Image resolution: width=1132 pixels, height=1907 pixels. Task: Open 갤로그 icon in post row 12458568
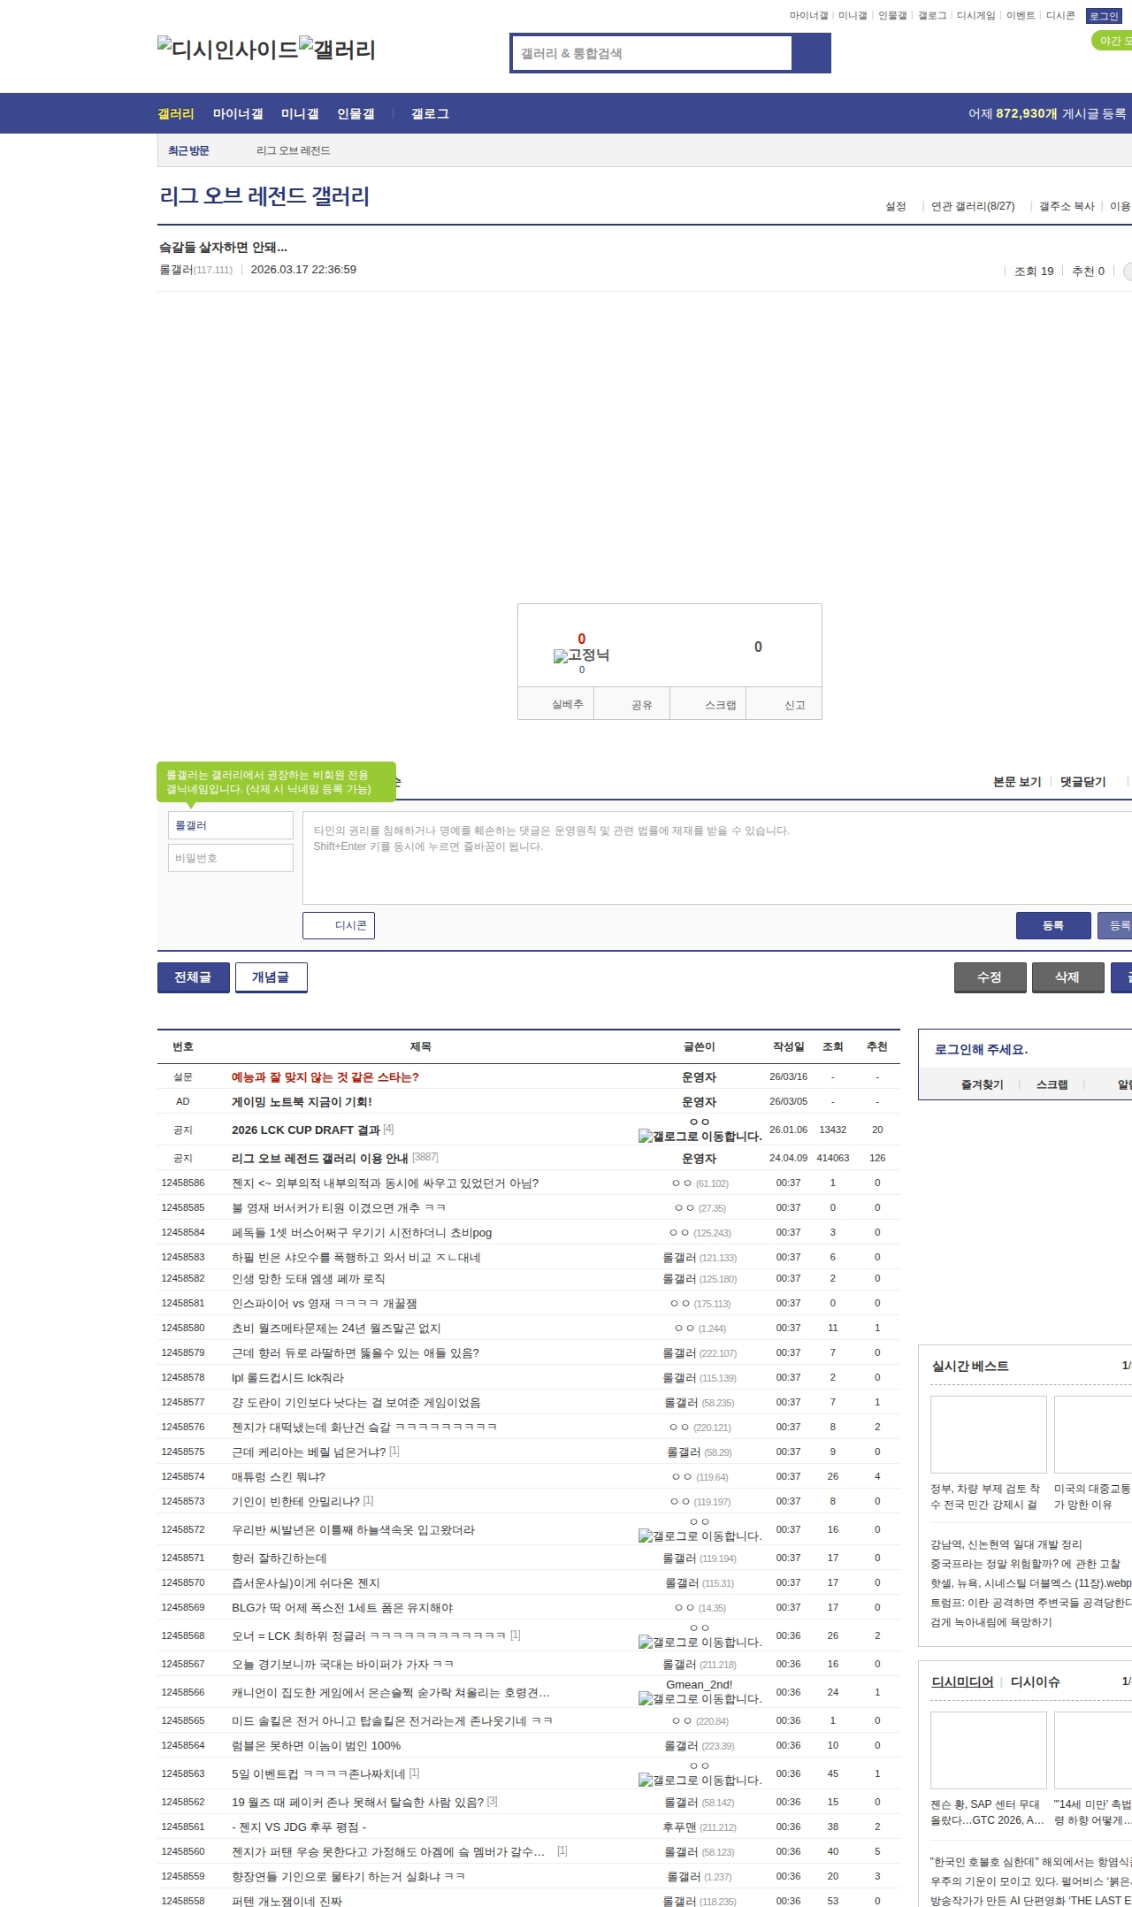point(700,1643)
